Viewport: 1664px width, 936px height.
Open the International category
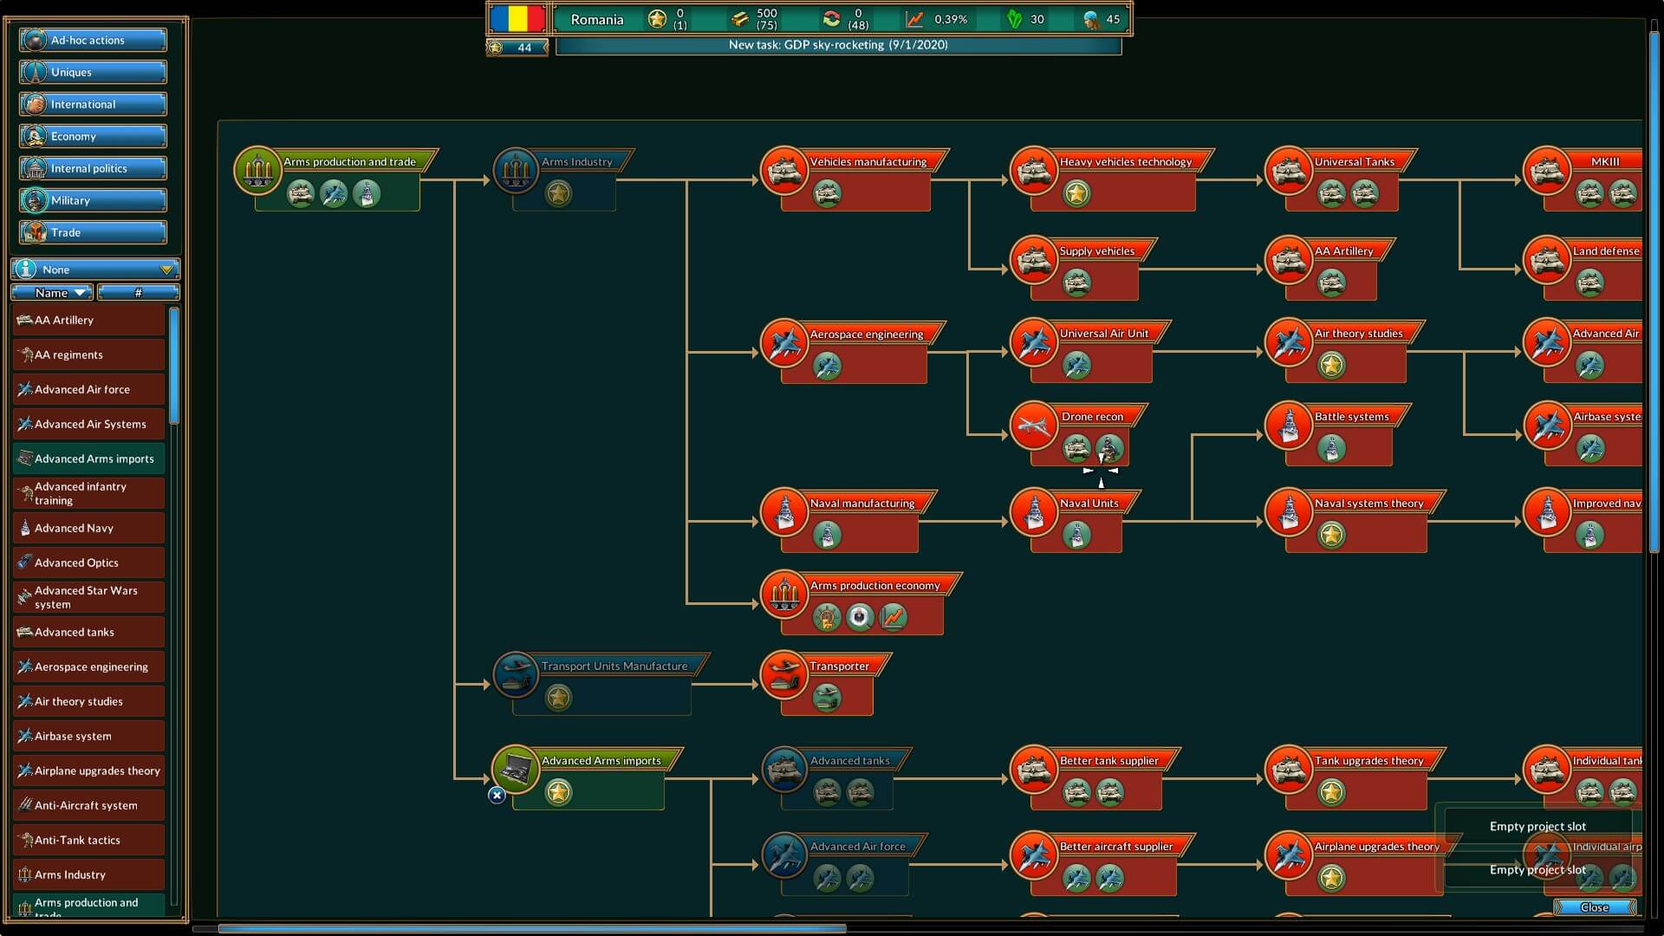tap(93, 104)
